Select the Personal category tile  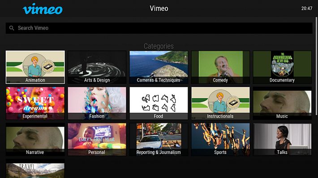pos(97,139)
